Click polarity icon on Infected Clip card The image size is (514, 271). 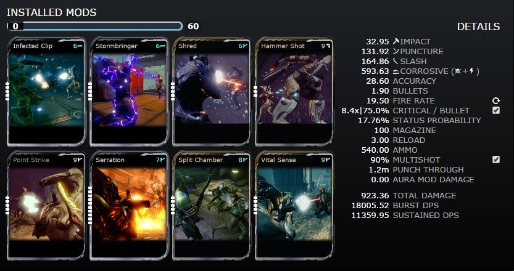(x=80, y=46)
